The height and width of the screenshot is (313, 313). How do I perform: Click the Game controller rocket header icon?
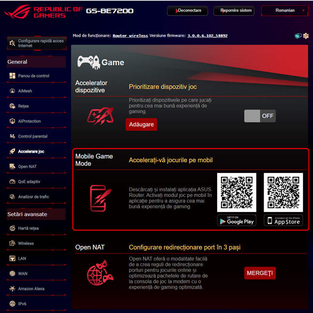pos(89,62)
